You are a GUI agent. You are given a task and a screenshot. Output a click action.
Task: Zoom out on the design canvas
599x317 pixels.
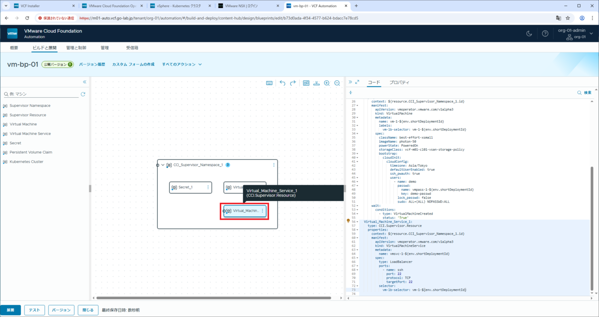337,83
